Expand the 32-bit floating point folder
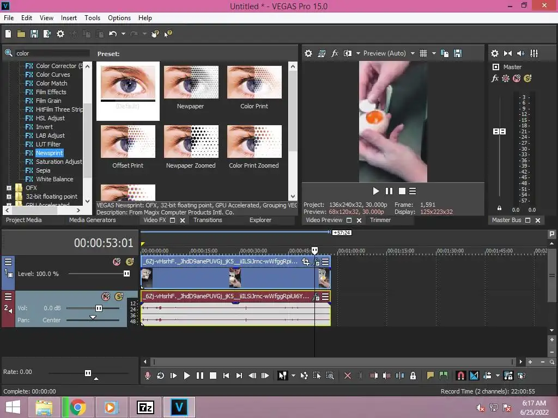Viewport: 558px width, 418px height. (x=9, y=196)
